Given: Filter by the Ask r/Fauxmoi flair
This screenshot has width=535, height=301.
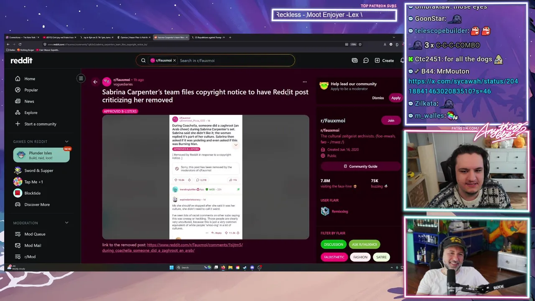Looking at the screenshot, I should click(x=364, y=245).
